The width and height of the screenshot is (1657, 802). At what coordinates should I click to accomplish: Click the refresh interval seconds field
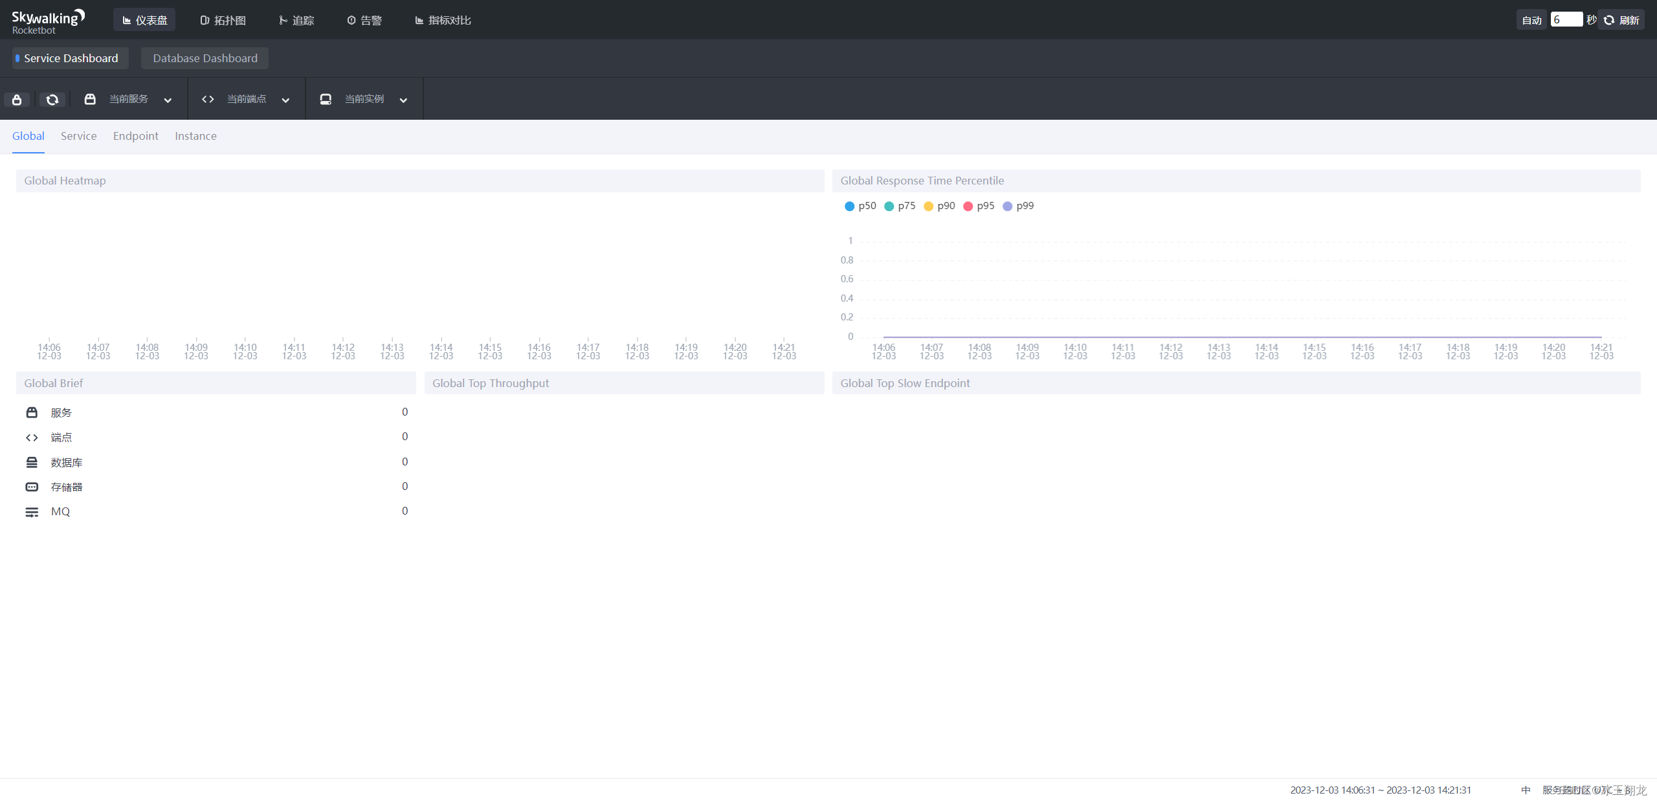pos(1566,19)
